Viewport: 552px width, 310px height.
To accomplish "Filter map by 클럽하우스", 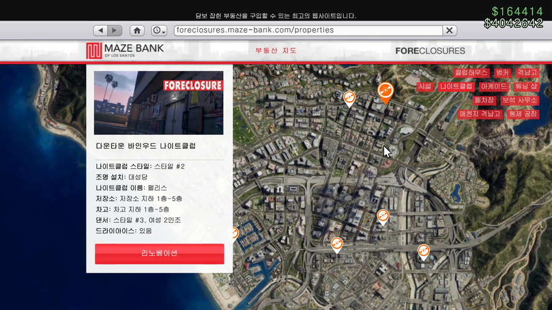I will click(471, 73).
